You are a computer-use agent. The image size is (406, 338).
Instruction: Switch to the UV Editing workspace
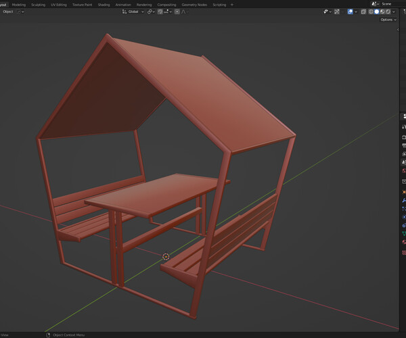pos(58,5)
